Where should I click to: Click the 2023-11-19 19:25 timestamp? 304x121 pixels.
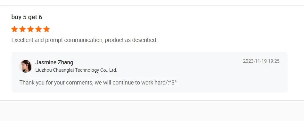click(261, 61)
